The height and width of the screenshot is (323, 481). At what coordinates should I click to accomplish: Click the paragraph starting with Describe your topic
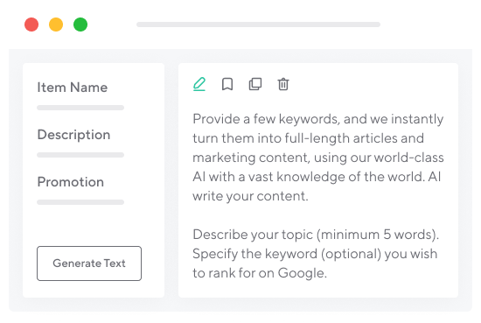point(316,254)
